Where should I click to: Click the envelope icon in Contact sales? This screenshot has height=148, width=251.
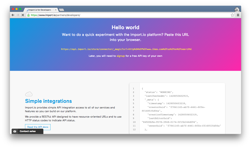click(15, 131)
